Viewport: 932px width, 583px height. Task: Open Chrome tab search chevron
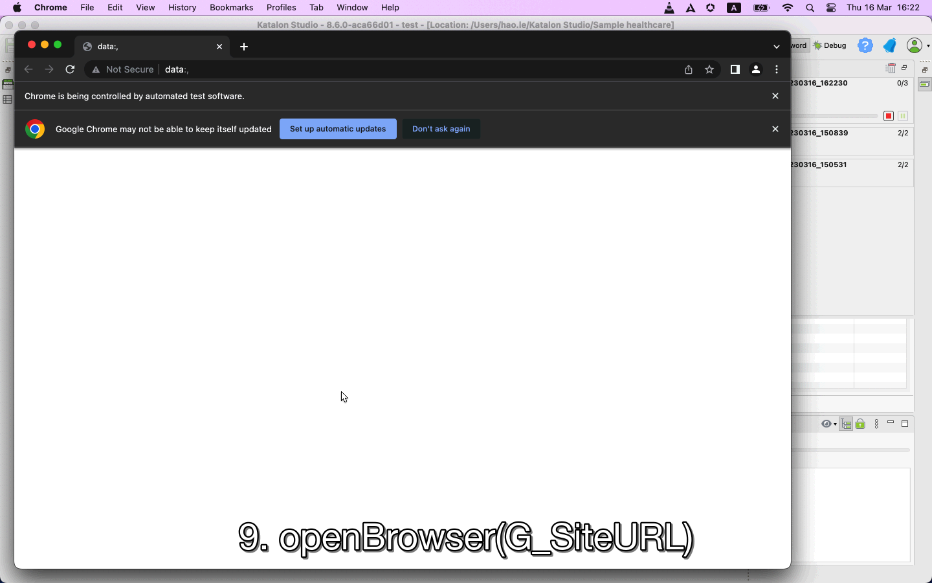(x=777, y=47)
